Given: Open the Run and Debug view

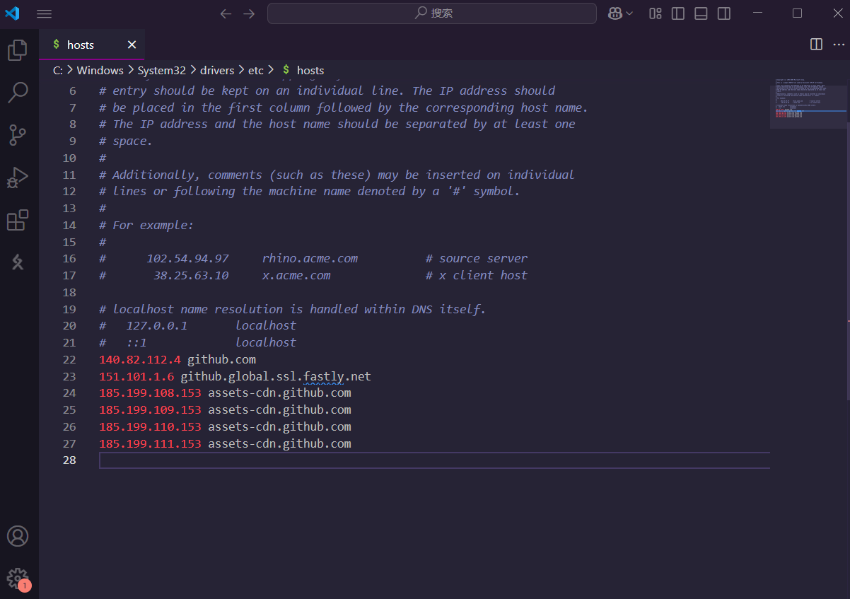Looking at the screenshot, I should coord(18,178).
